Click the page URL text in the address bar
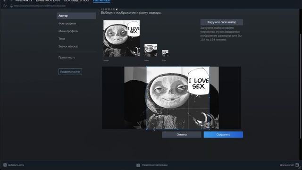Image resolution: width=302 pixels, height=170 pixels. click(x=40, y=6)
